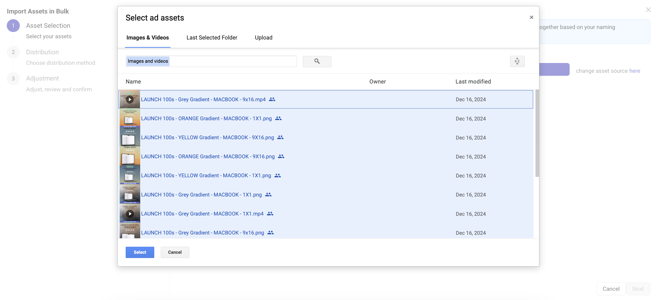Click the dialog's Cancel button
Viewport: 657px width, 300px height.
pos(175,252)
